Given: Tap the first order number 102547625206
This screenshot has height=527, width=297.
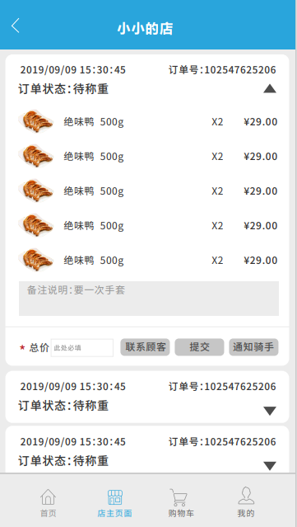Looking at the screenshot, I should (x=240, y=70).
